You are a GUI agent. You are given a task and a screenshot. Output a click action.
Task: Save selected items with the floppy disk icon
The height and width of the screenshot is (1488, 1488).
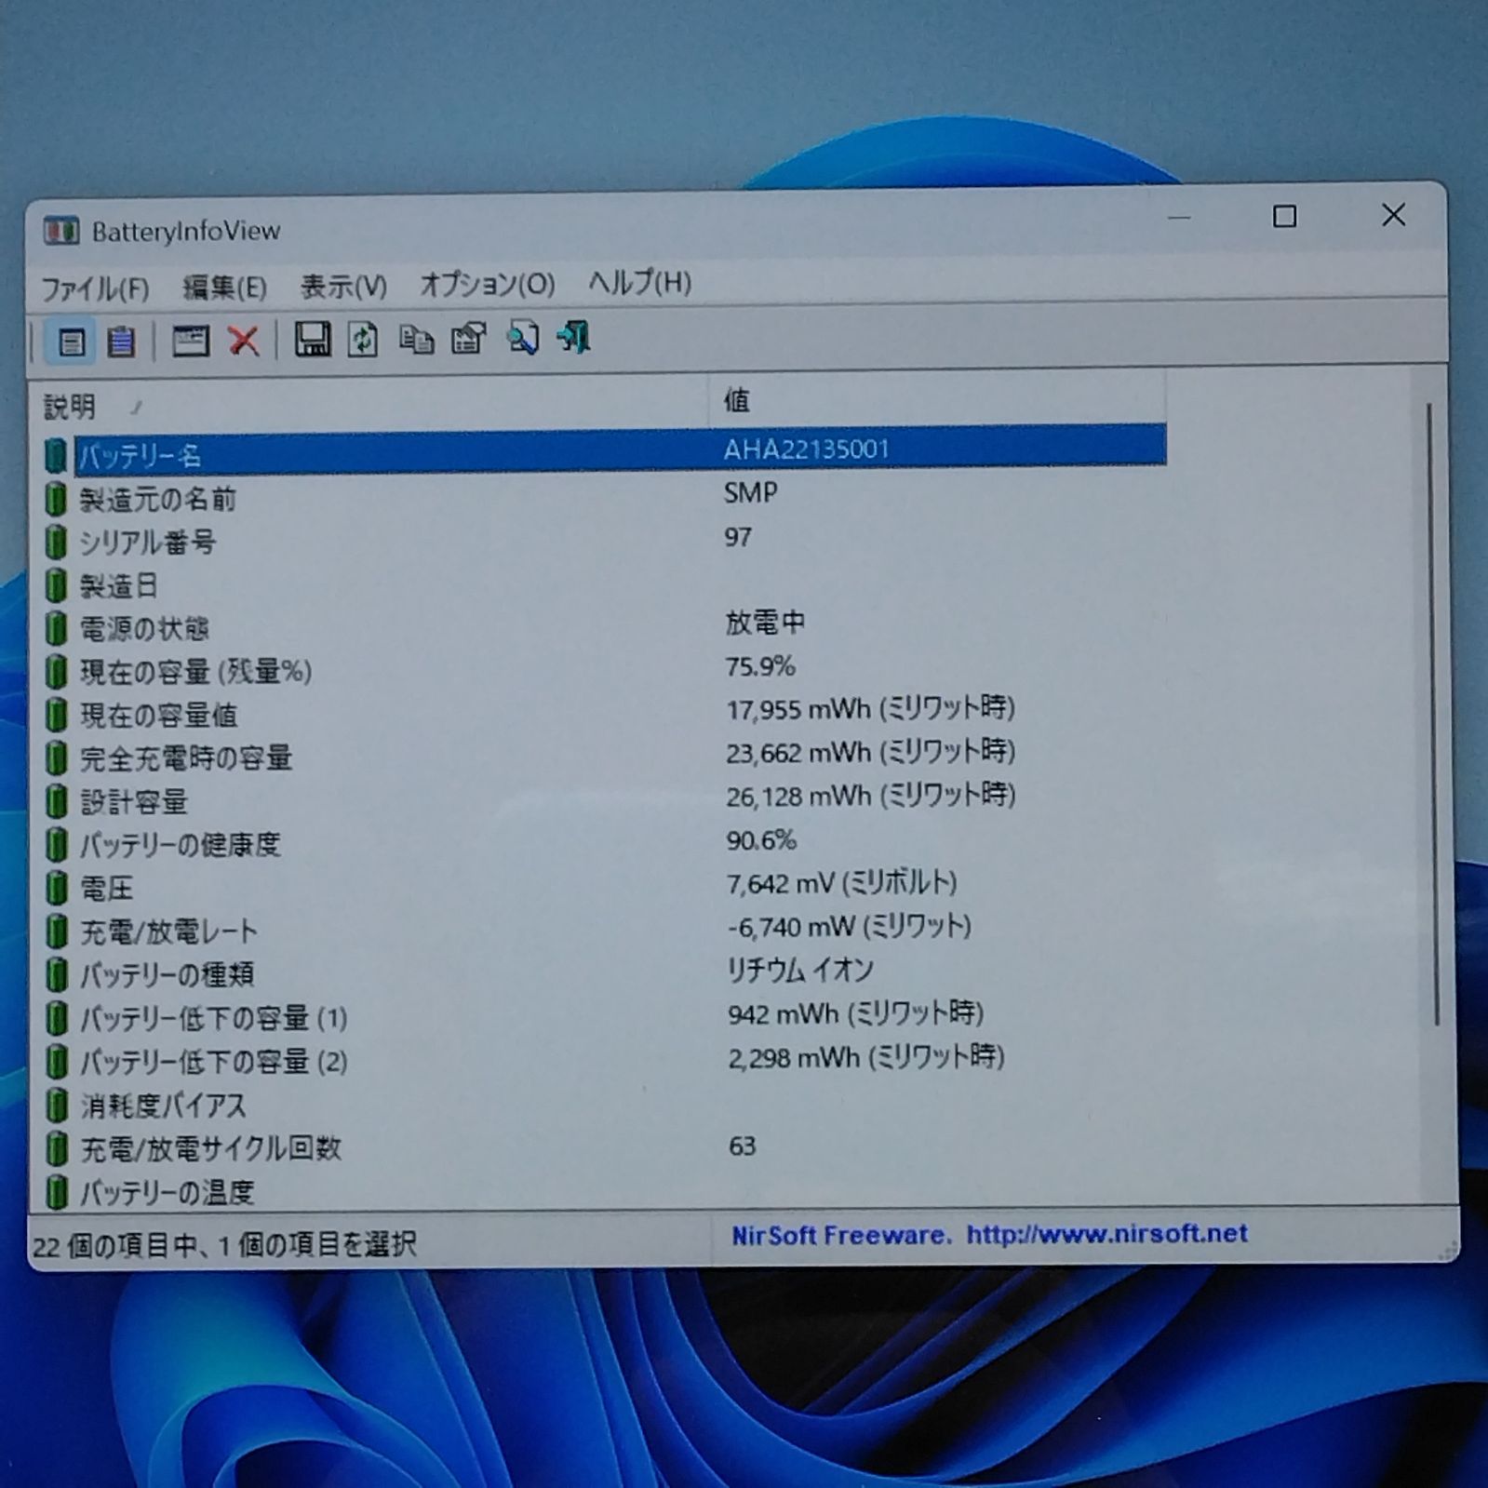(x=313, y=340)
